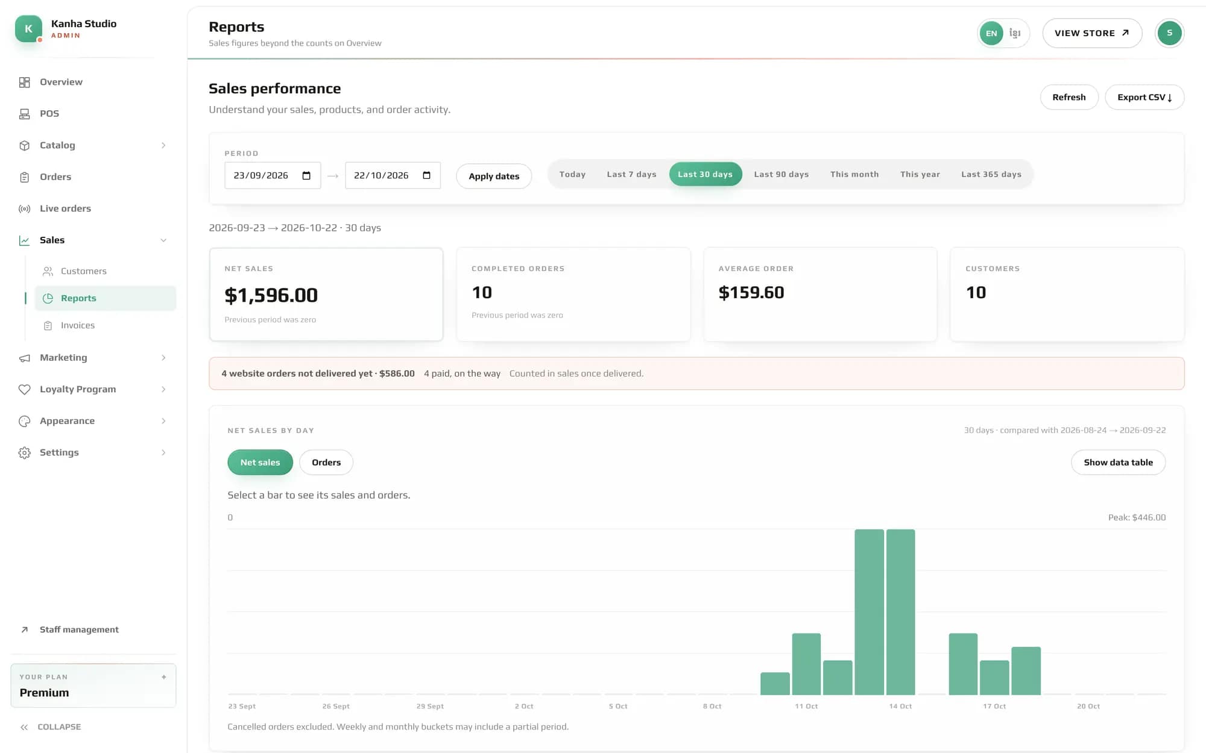Switch language using the EN toggle

click(x=991, y=33)
